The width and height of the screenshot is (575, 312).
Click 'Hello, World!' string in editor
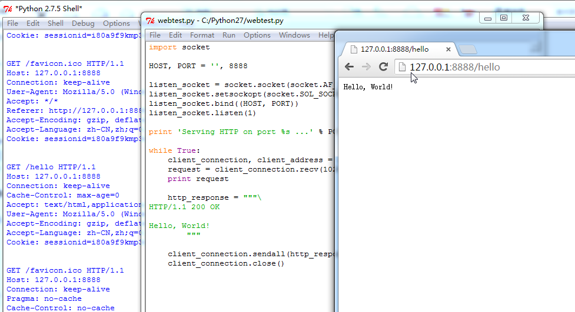179,226
